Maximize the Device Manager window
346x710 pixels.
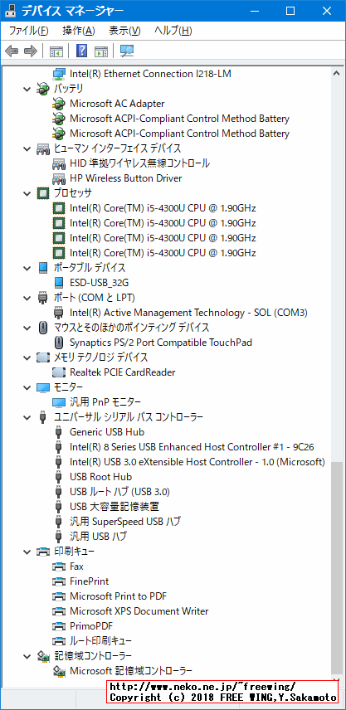(290, 11)
